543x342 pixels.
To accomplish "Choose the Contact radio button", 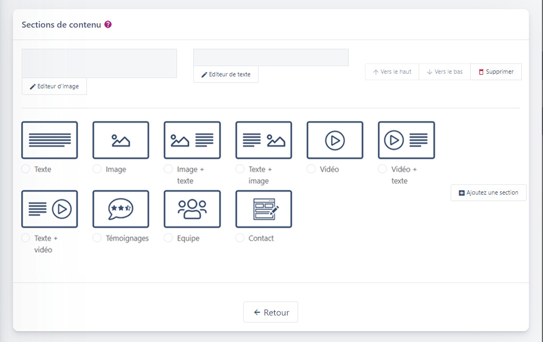I will (240, 238).
